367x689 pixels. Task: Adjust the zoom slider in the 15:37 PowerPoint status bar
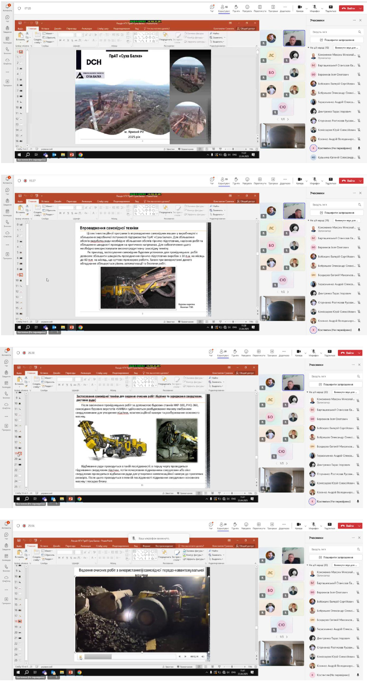(234, 322)
